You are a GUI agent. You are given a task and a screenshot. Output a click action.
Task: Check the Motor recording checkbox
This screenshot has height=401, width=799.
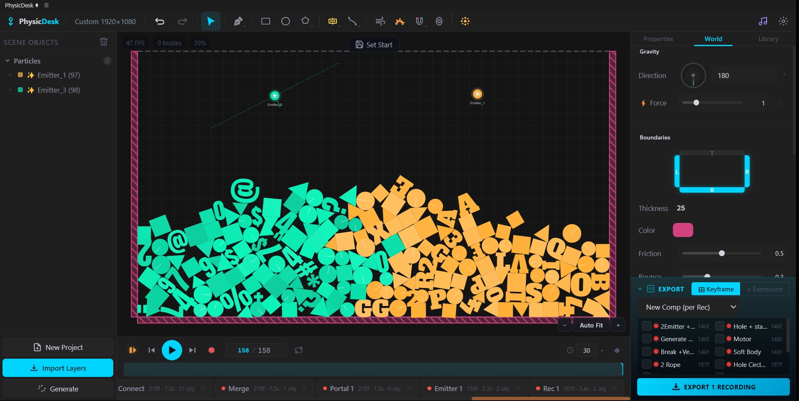pos(720,339)
